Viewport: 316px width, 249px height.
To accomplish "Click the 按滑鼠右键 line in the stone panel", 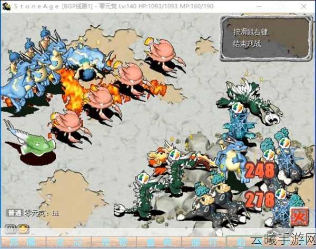I will pos(251,32).
